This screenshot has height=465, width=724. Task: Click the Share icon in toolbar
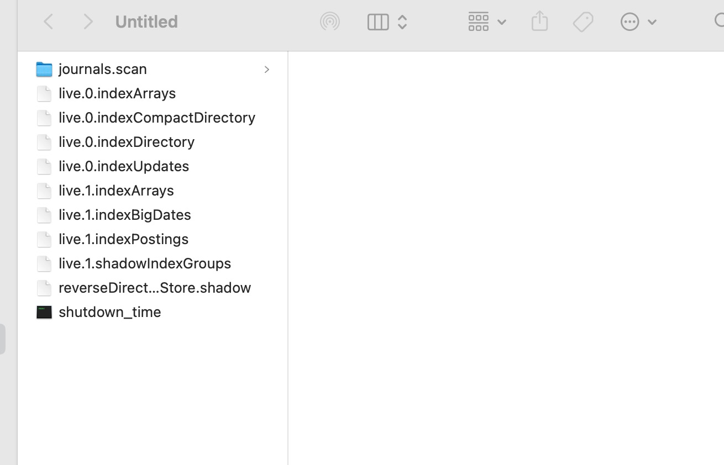[x=539, y=22]
